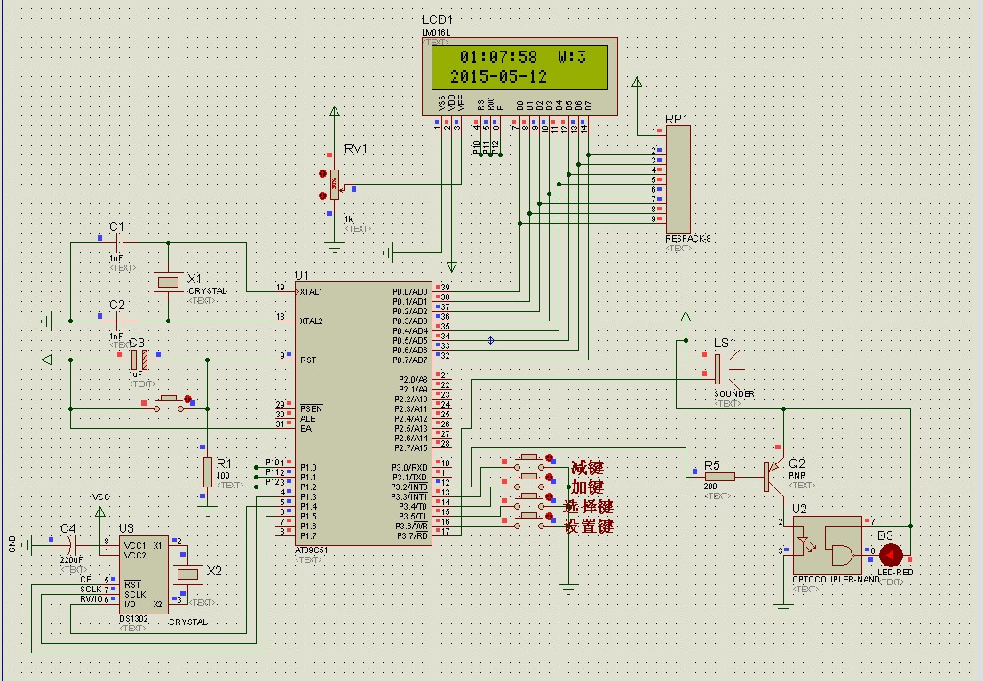
Task: Push the 选择键 (select) key switch
Action: [530, 501]
